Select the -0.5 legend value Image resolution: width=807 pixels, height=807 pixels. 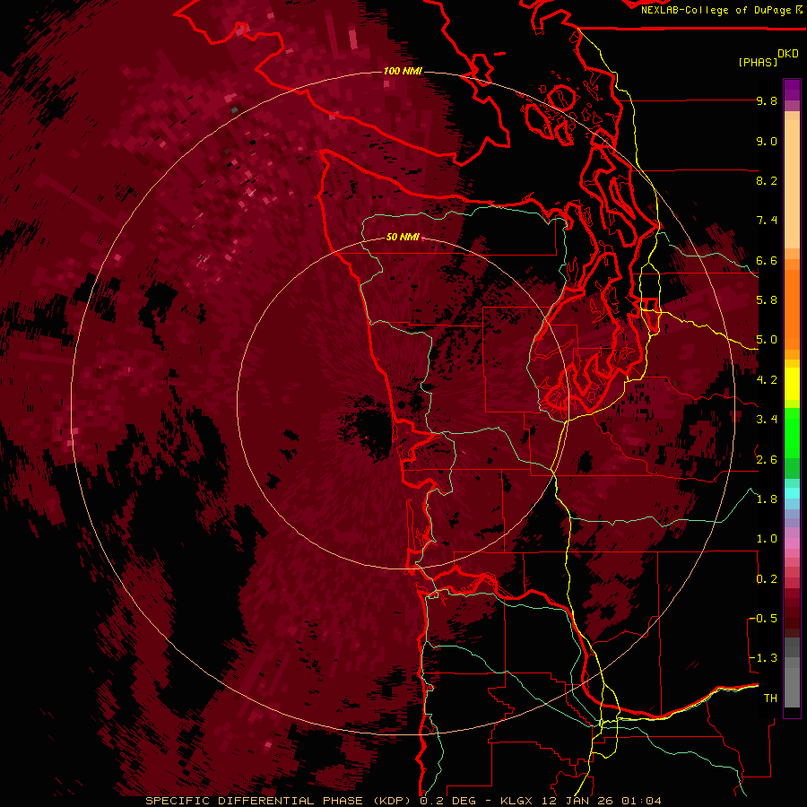click(x=763, y=619)
